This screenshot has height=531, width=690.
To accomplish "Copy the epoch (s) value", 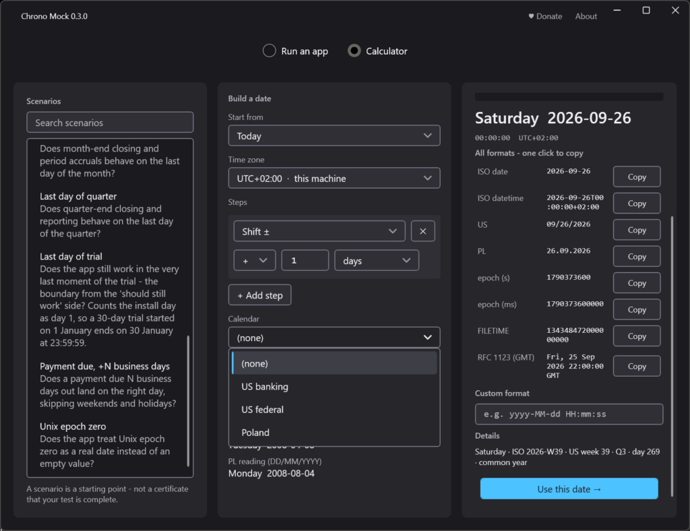I will click(x=637, y=283).
